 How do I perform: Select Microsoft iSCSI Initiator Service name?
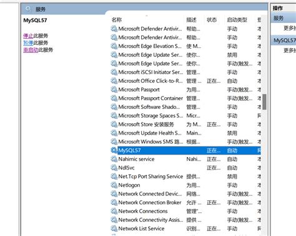(150, 72)
